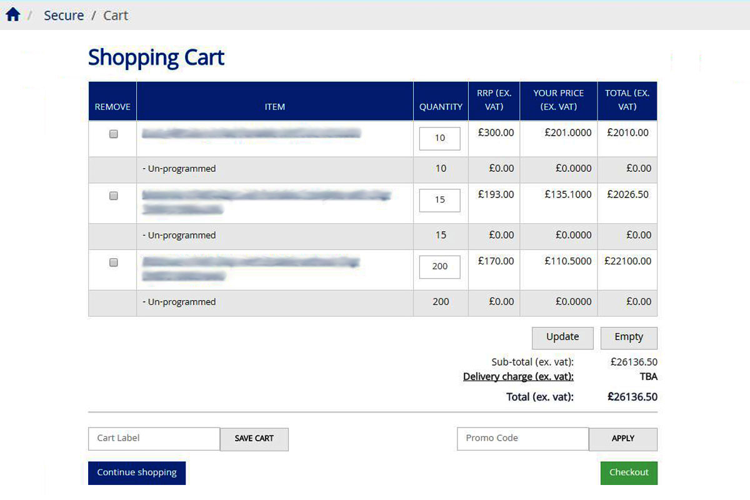Click the quantity field showing 15
750x500 pixels.
click(439, 200)
